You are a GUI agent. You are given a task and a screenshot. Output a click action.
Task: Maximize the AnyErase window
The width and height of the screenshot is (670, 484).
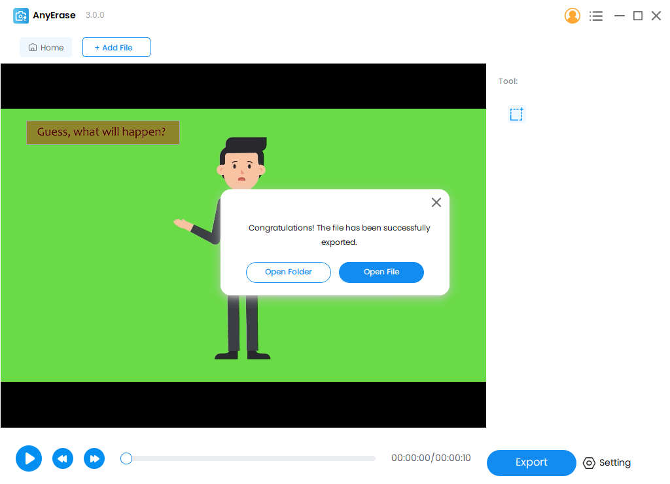[637, 16]
